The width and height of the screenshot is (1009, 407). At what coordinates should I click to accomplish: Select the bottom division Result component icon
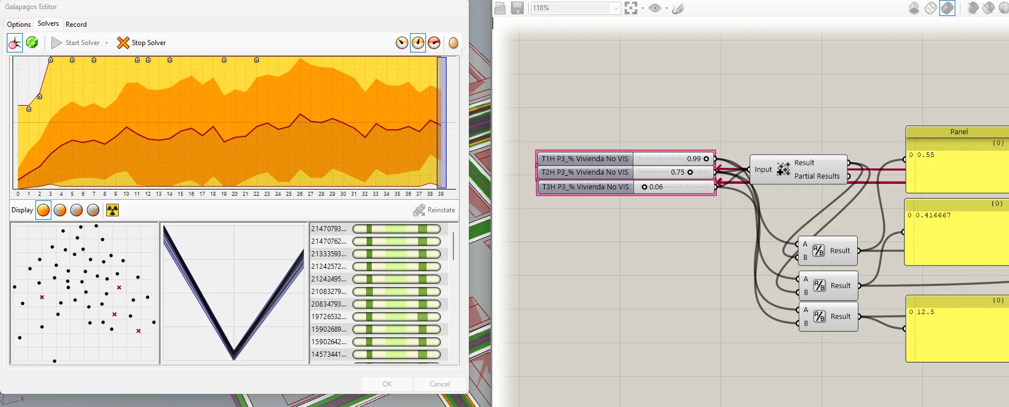(x=819, y=316)
